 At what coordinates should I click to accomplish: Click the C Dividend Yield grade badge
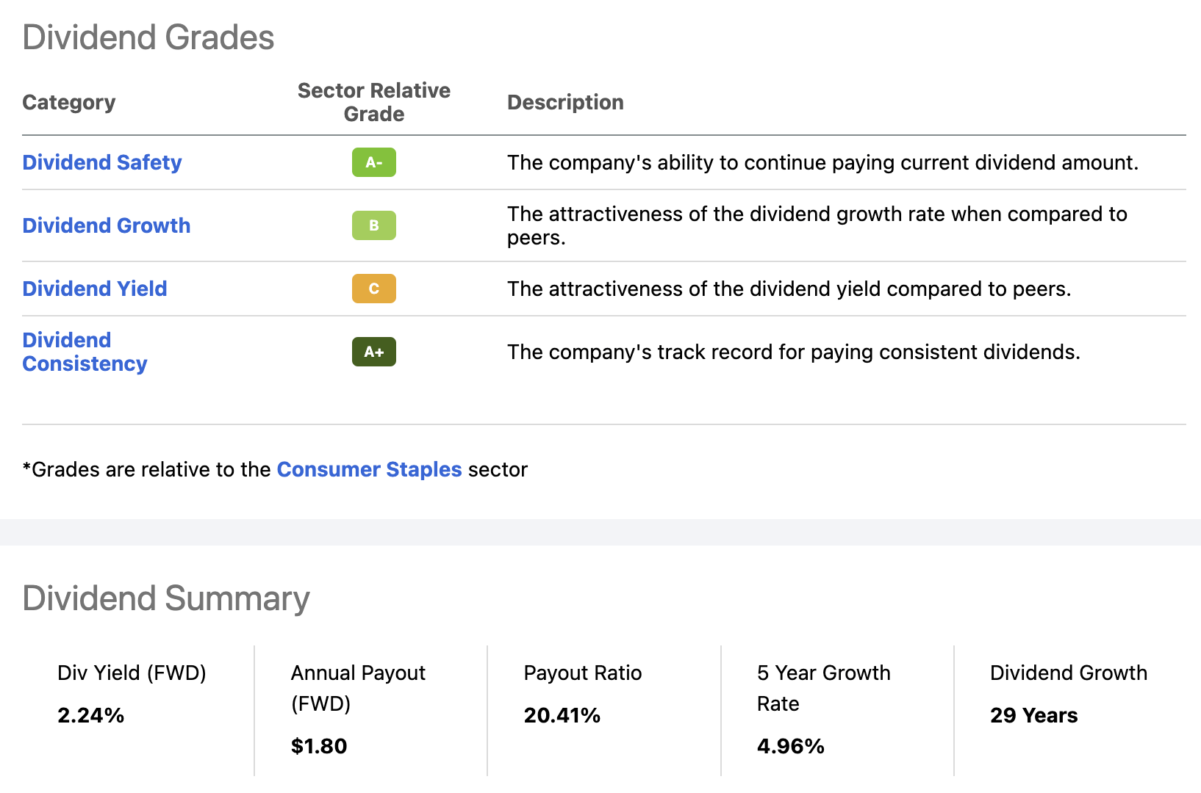373,289
